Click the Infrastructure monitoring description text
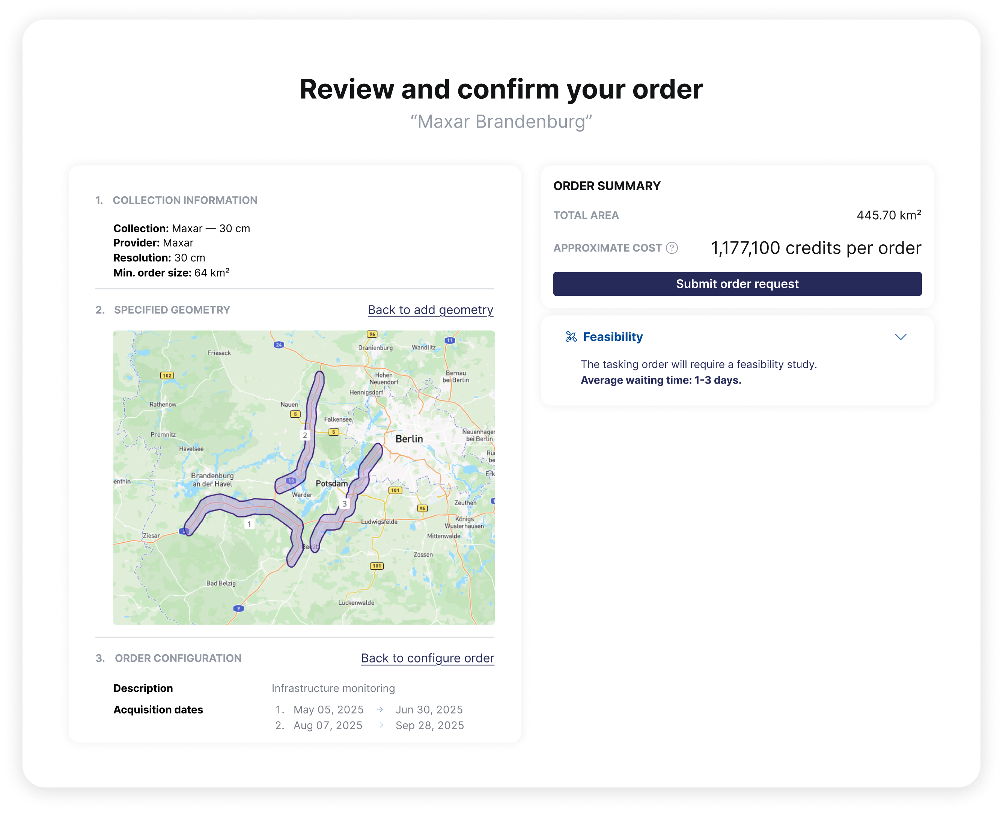1003x813 pixels. pos(333,688)
